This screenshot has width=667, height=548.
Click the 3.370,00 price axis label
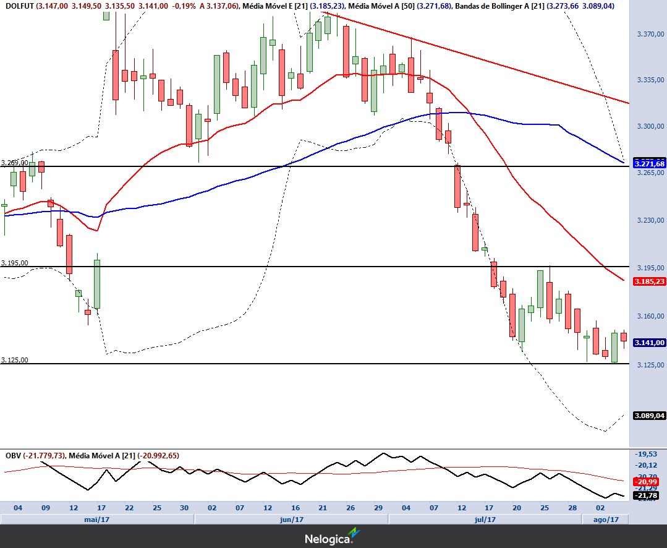(x=649, y=35)
